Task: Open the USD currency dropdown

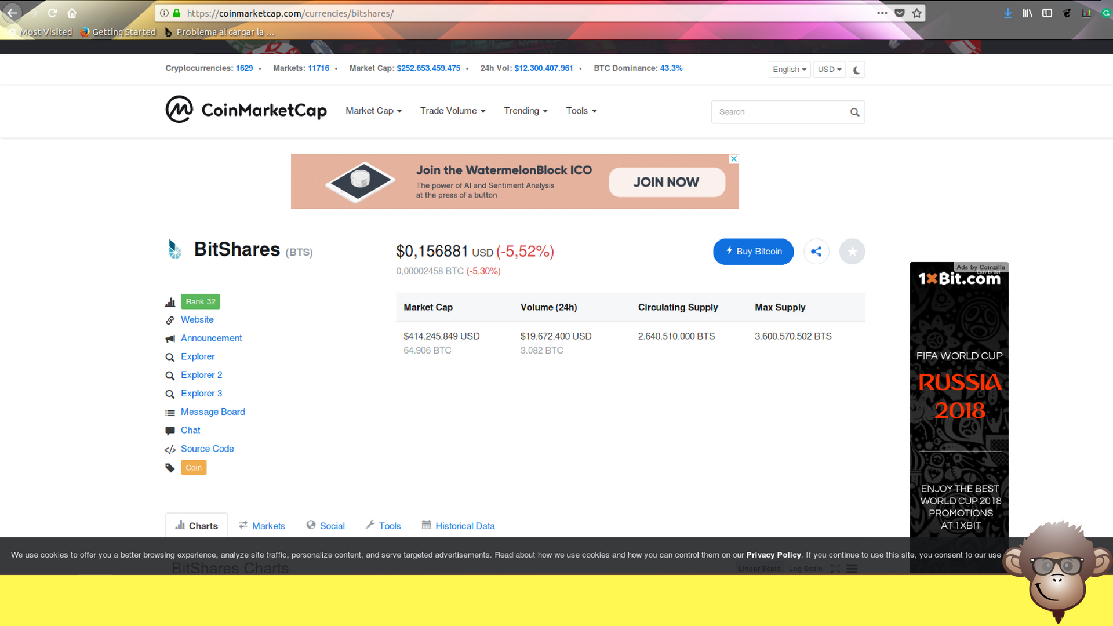Action: point(829,70)
